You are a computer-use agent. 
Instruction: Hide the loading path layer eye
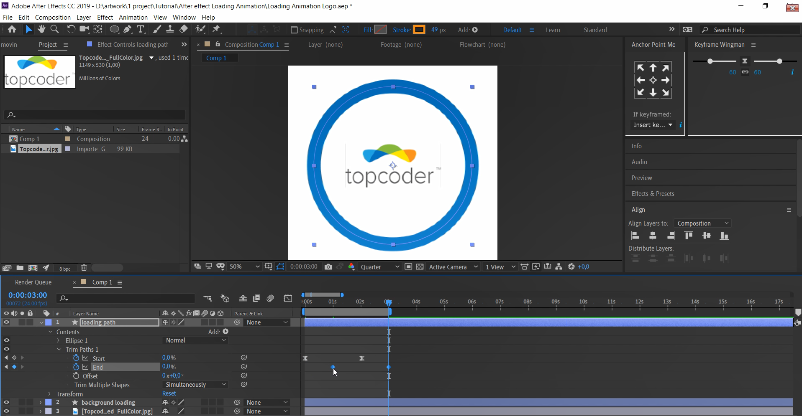pyautogui.click(x=6, y=322)
